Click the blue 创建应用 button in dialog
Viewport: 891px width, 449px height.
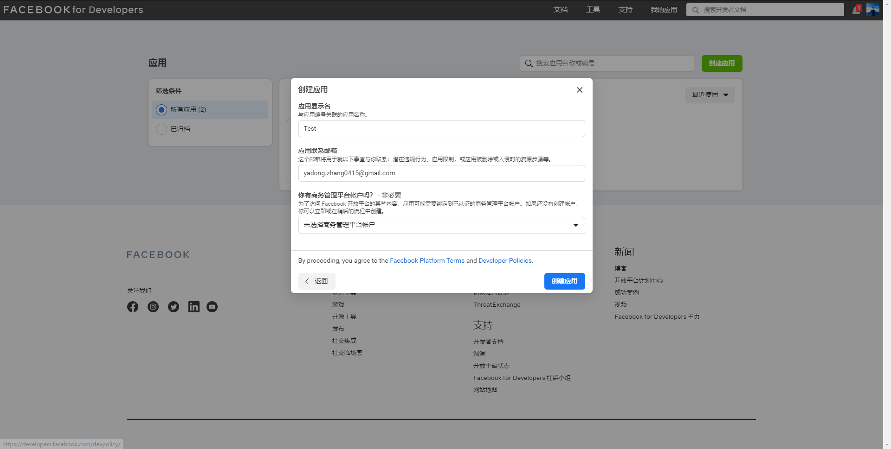point(564,281)
